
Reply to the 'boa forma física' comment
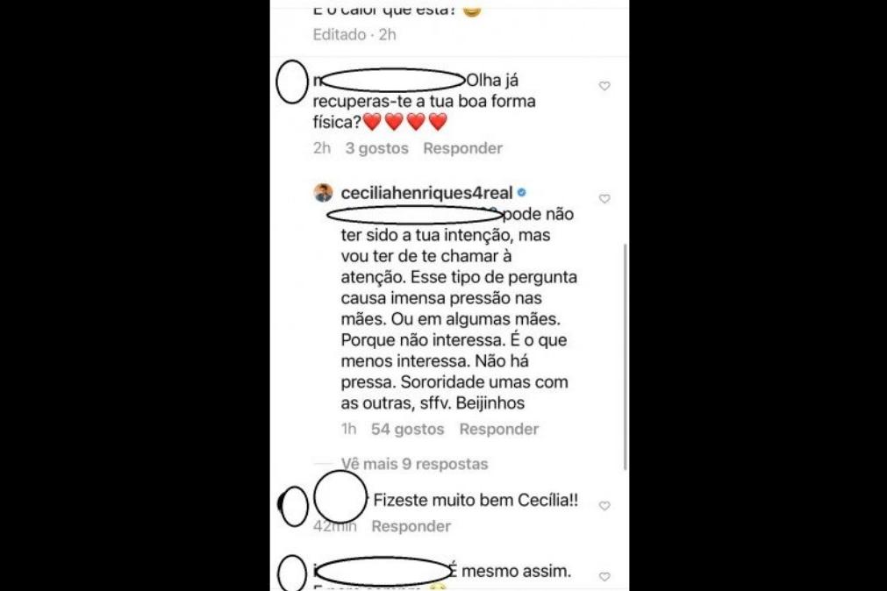click(x=462, y=148)
